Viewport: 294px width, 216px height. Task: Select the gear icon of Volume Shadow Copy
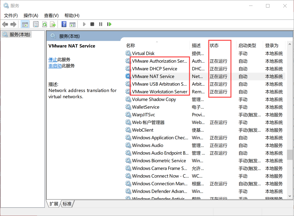[x=128, y=99]
